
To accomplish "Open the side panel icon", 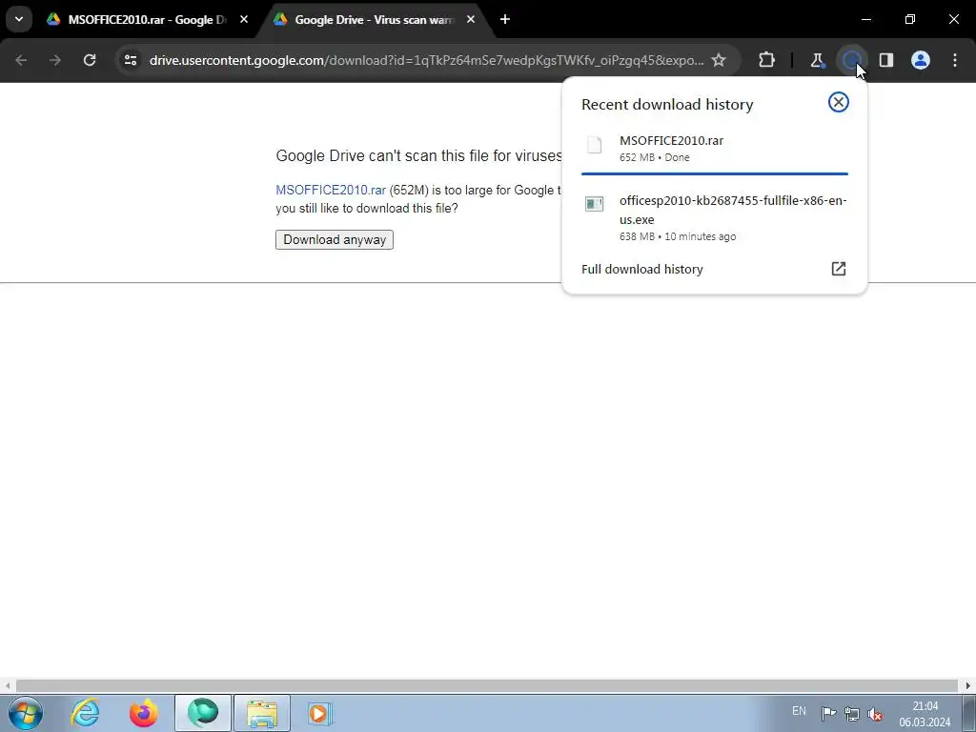I will tap(886, 60).
